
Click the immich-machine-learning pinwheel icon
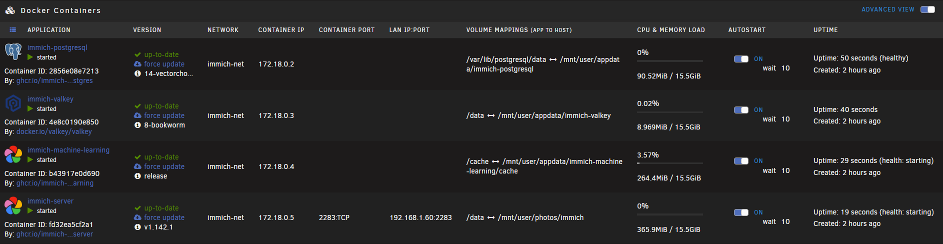coord(13,155)
